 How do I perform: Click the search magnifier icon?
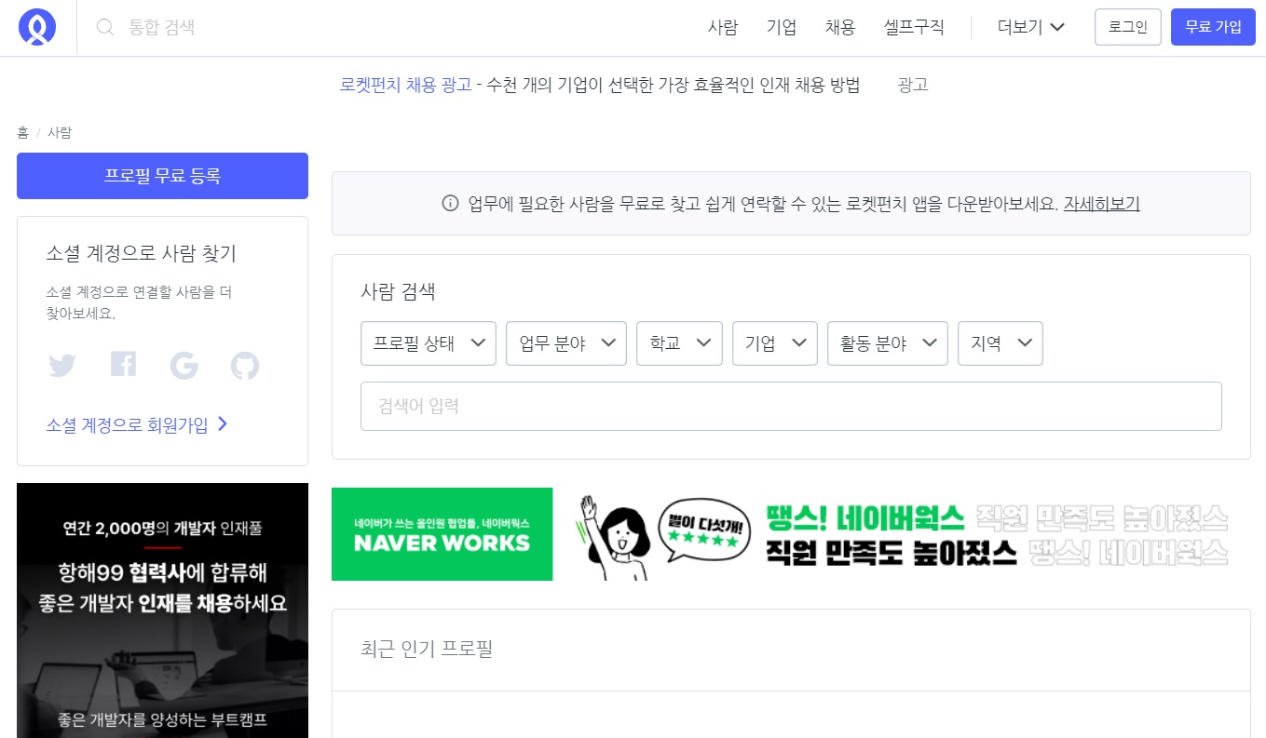pyautogui.click(x=105, y=27)
